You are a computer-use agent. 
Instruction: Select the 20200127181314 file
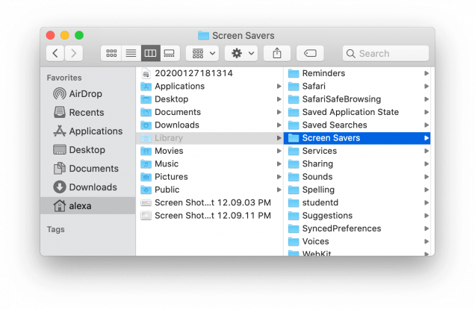210,73
